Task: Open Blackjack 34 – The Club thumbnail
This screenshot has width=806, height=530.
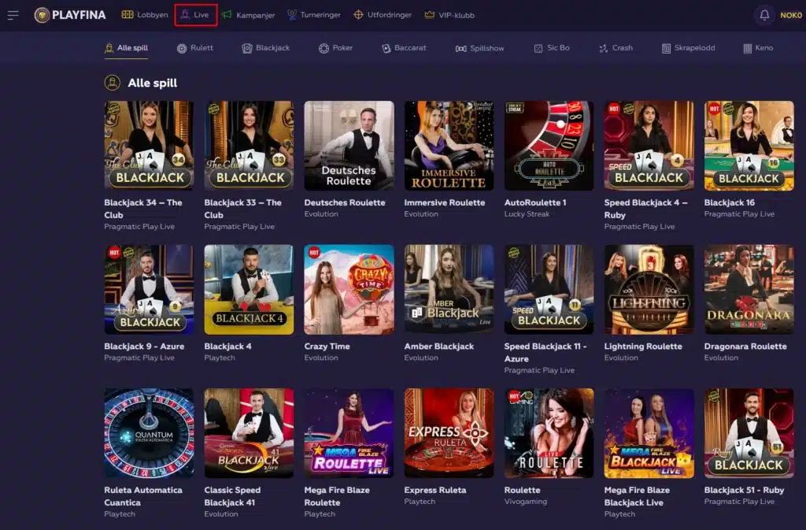Action: [149, 146]
